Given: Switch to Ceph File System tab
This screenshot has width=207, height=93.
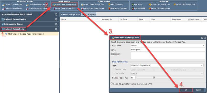Looking at the screenshot, I should click(x=89, y=14).
